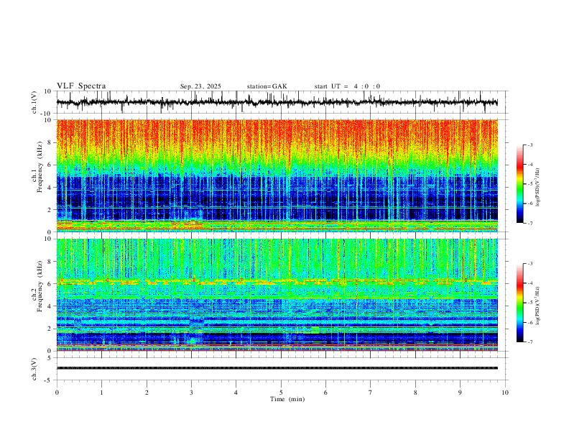This screenshot has width=569, height=440.
Task: Click the "Time (min)" axis title
Action: coord(287,399)
